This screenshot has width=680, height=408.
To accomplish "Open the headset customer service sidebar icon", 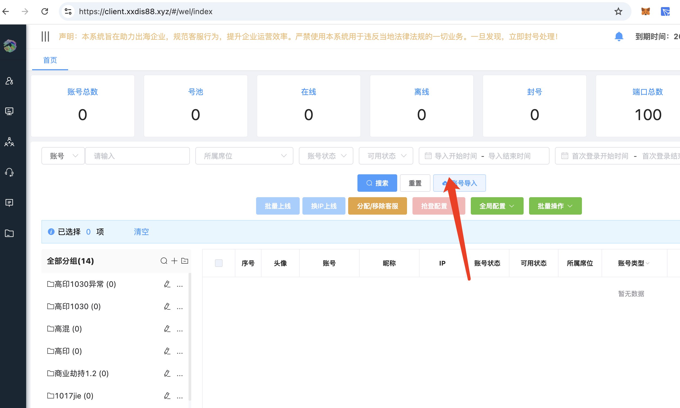I will (9, 172).
